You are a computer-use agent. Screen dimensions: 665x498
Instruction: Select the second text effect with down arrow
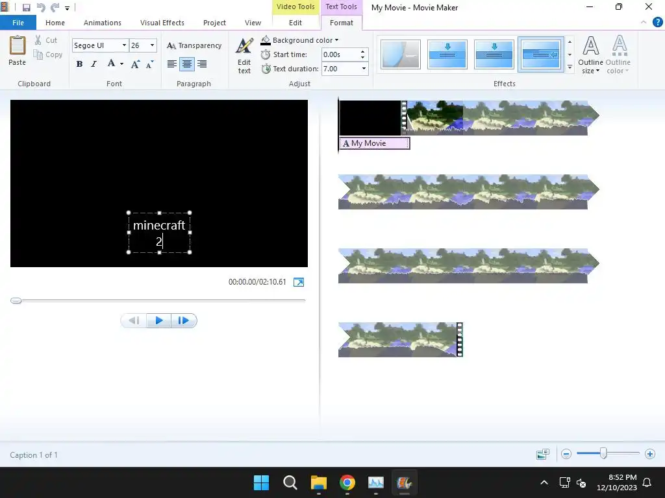click(x=447, y=54)
